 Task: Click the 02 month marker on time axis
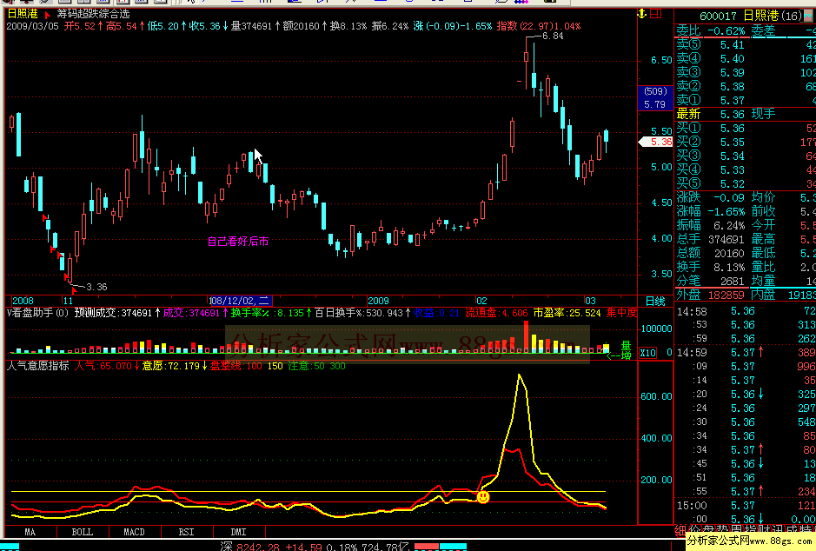coord(481,301)
